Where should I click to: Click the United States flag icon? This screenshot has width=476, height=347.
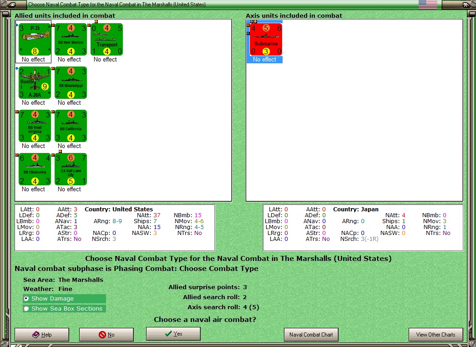pyautogui.click(x=428, y=5)
